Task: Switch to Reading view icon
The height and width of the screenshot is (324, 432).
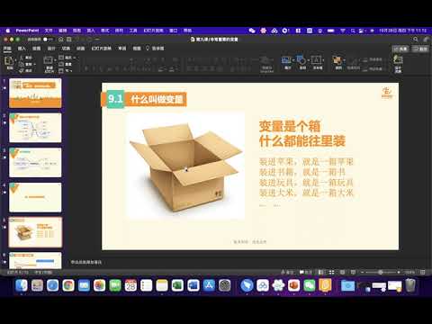Action: point(342,272)
